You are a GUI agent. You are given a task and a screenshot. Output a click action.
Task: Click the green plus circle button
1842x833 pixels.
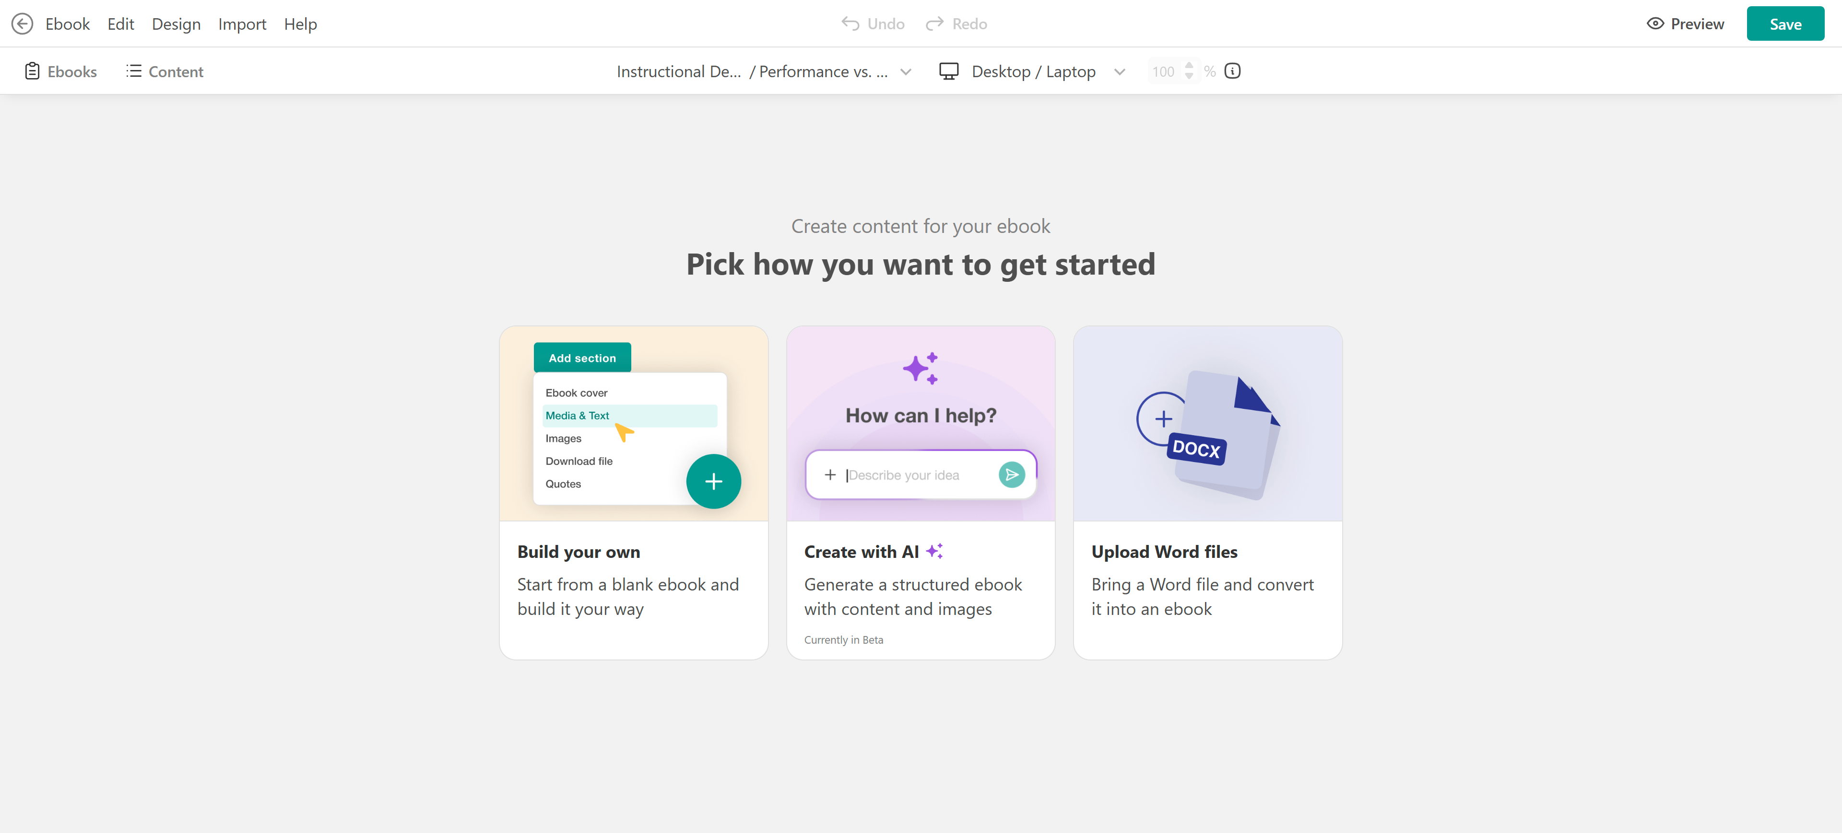point(713,481)
